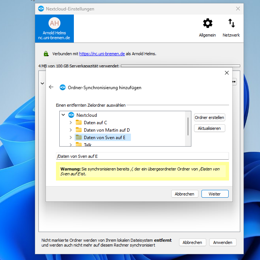Expand the Daten auf C folder
The image size is (260, 260).
pyautogui.click(x=71, y=123)
